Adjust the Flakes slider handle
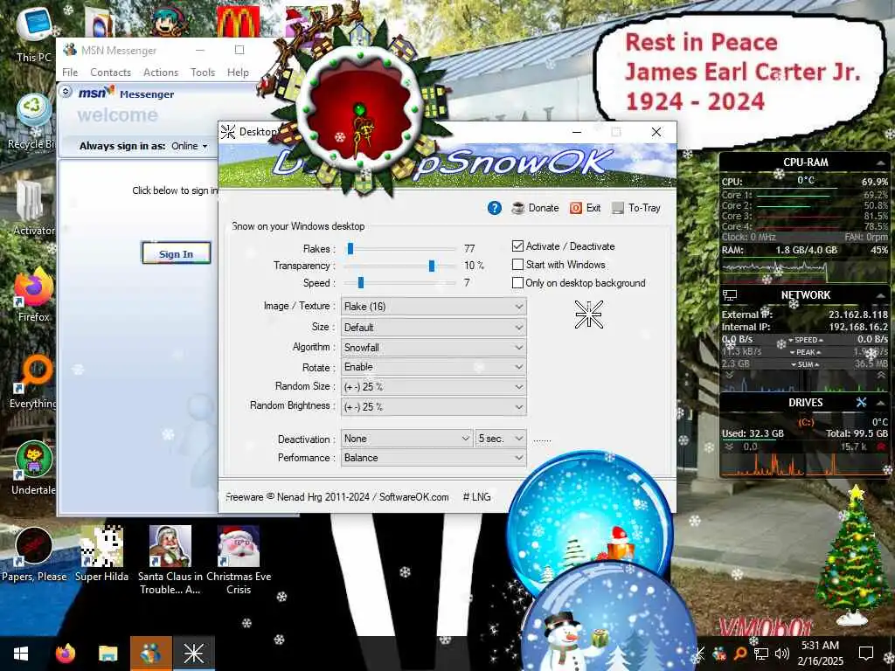 [x=350, y=248]
